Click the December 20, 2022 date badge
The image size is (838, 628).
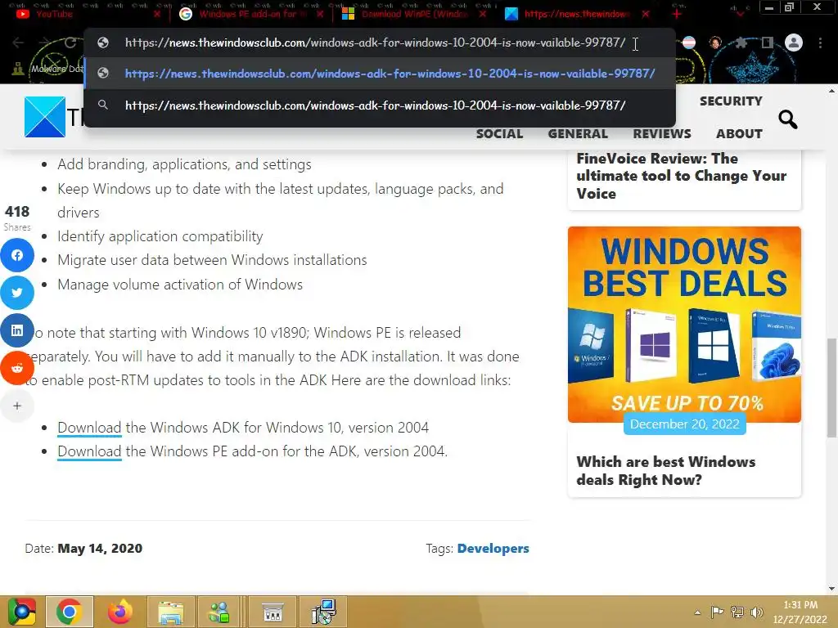(x=685, y=424)
